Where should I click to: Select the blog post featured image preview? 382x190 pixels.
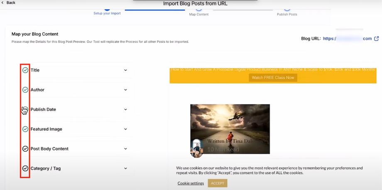coord(230,129)
